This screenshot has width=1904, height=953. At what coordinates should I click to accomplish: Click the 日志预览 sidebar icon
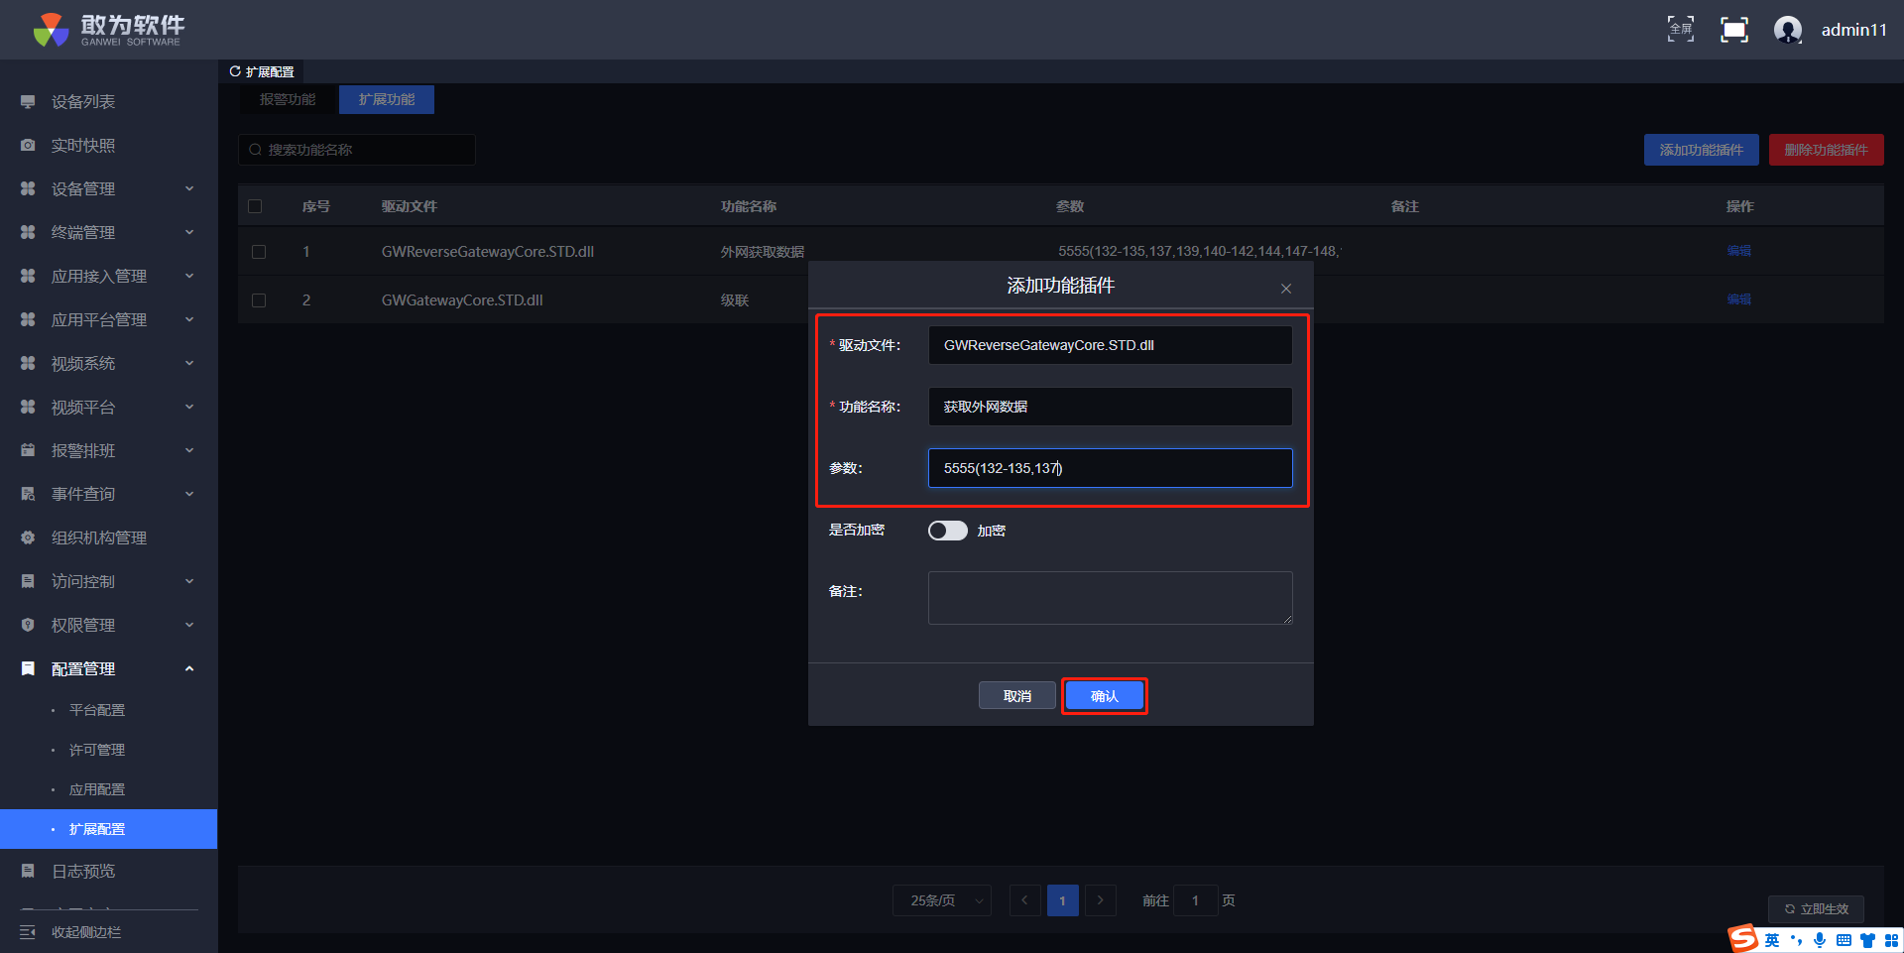coord(28,872)
